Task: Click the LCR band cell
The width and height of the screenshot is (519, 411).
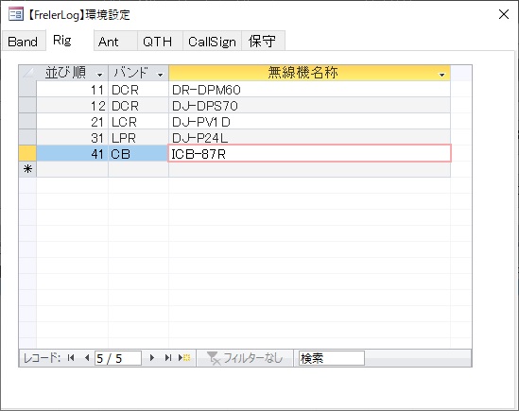Action: [x=138, y=122]
